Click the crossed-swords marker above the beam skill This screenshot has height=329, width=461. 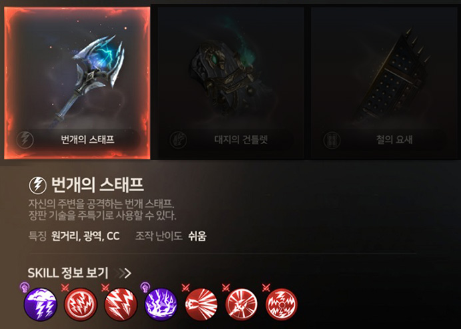click(185, 287)
